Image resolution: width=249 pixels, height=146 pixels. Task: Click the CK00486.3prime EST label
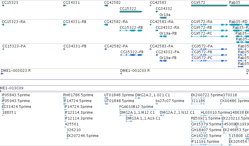coord(234,101)
